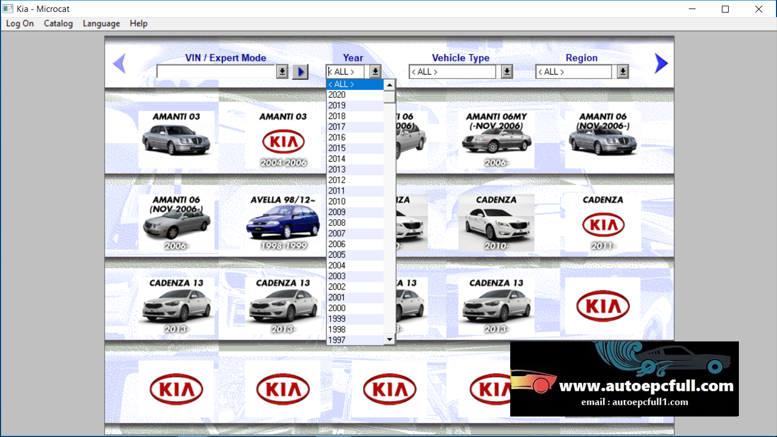Select year 2016 in list
Viewport: 777px width, 437px height.
click(x=355, y=138)
